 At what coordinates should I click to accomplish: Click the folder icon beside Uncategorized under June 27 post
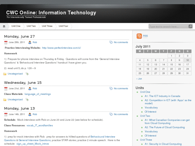5,74
